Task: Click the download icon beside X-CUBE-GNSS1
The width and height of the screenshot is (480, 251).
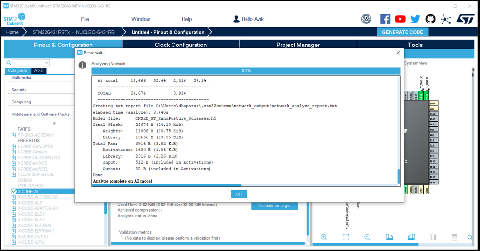Action: (14, 237)
